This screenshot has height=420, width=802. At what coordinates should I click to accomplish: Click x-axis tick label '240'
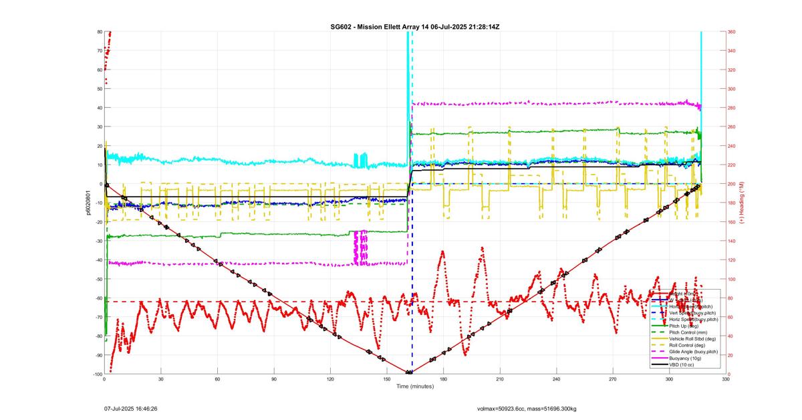click(x=556, y=379)
